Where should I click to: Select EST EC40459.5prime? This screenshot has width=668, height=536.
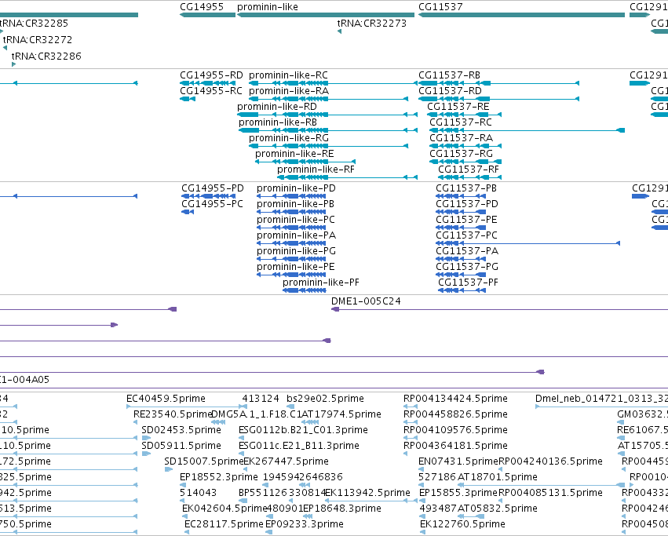coord(166,399)
